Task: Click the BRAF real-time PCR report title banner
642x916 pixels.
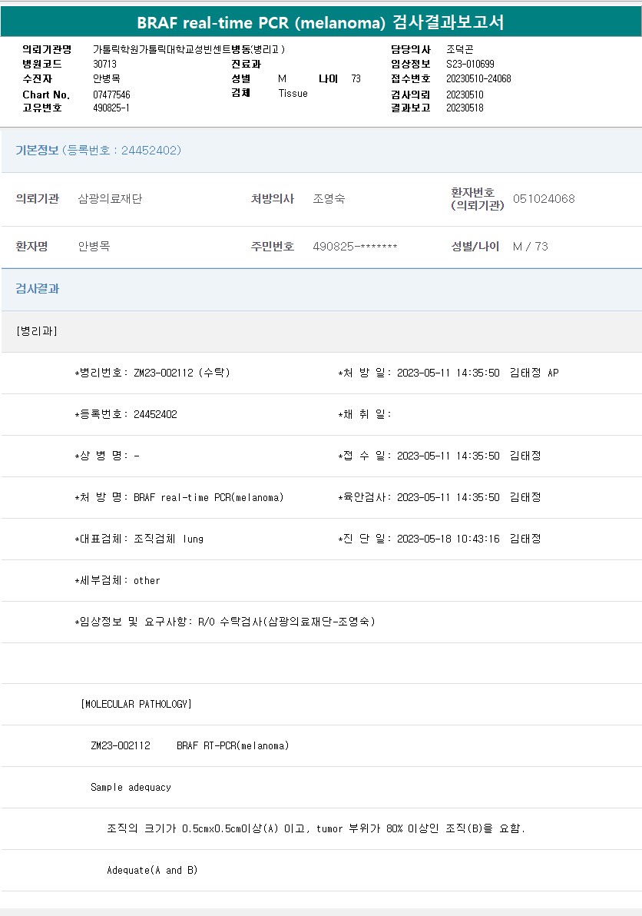Action: click(x=321, y=22)
